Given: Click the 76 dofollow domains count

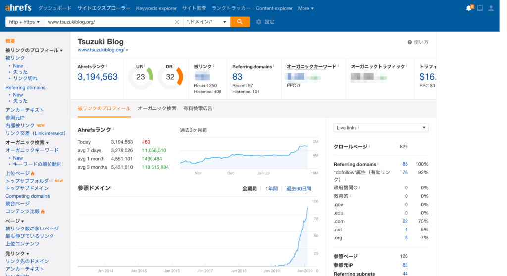Looking at the screenshot, I should (405, 173).
